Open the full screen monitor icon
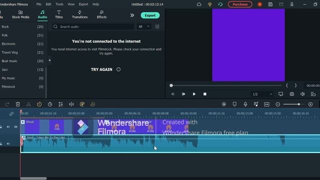 (281, 94)
